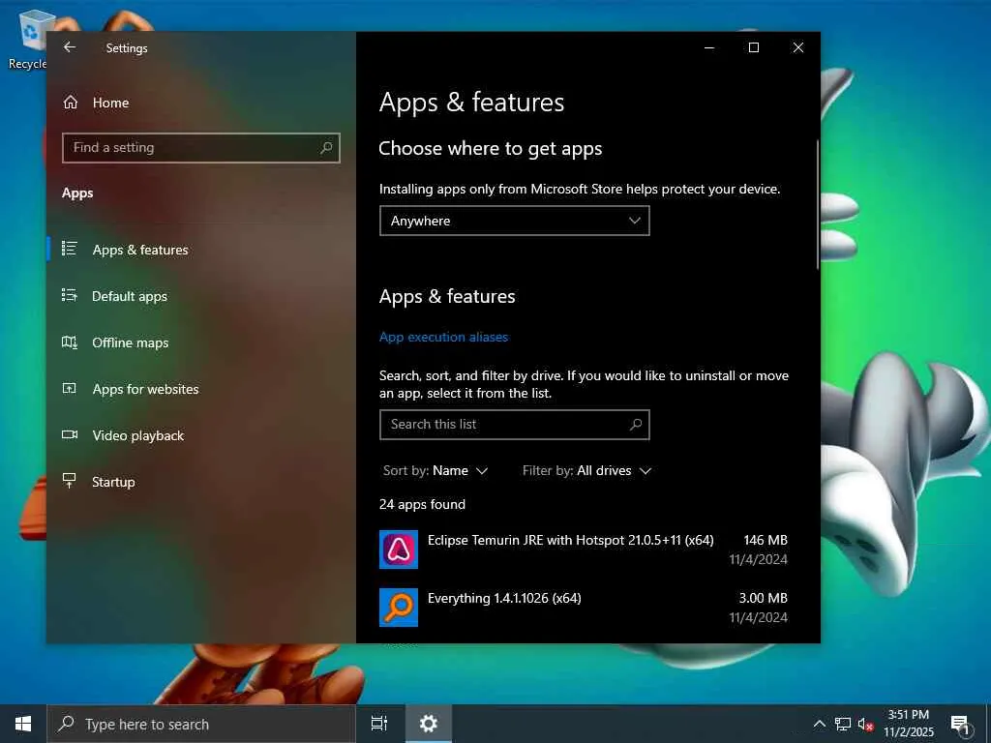The image size is (991, 743).
Task: Minimize the Settings window
Action: (x=709, y=47)
